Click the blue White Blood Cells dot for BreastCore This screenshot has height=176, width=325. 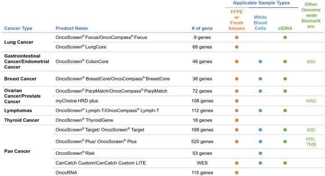coord(260,79)
